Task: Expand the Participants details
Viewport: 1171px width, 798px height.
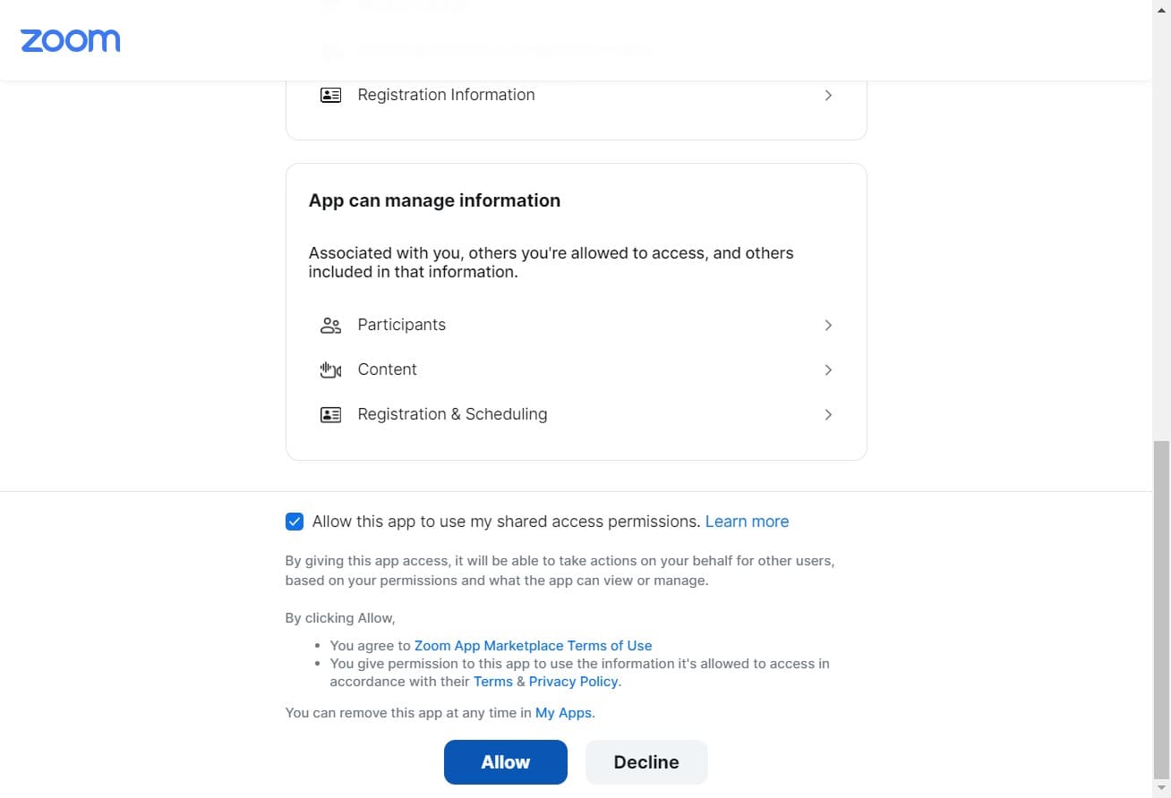Action: click(828, 325)
